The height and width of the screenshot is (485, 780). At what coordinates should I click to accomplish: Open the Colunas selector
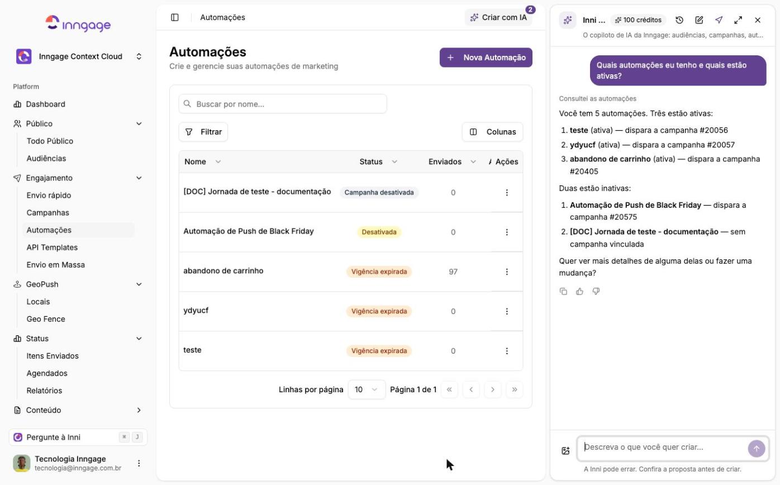click(x=493, y=132)
